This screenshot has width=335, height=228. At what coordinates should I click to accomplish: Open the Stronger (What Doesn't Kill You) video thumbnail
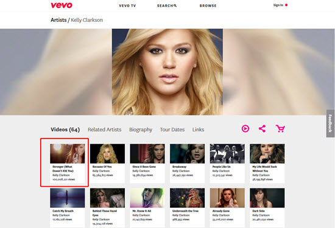coord(67,154)
